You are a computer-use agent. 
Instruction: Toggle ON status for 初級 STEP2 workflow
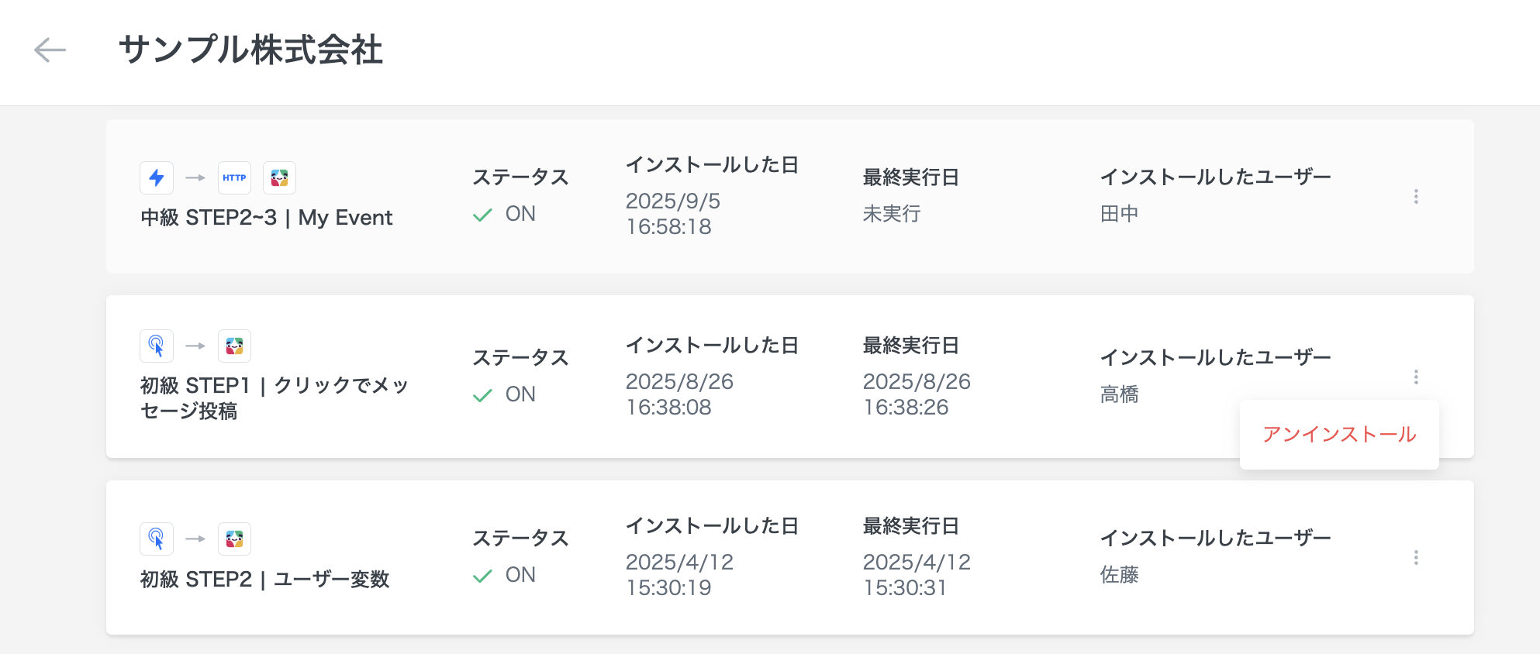(x=505, y=575)
